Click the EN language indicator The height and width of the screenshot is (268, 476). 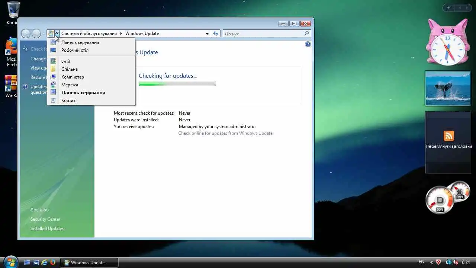click(422, 262)
